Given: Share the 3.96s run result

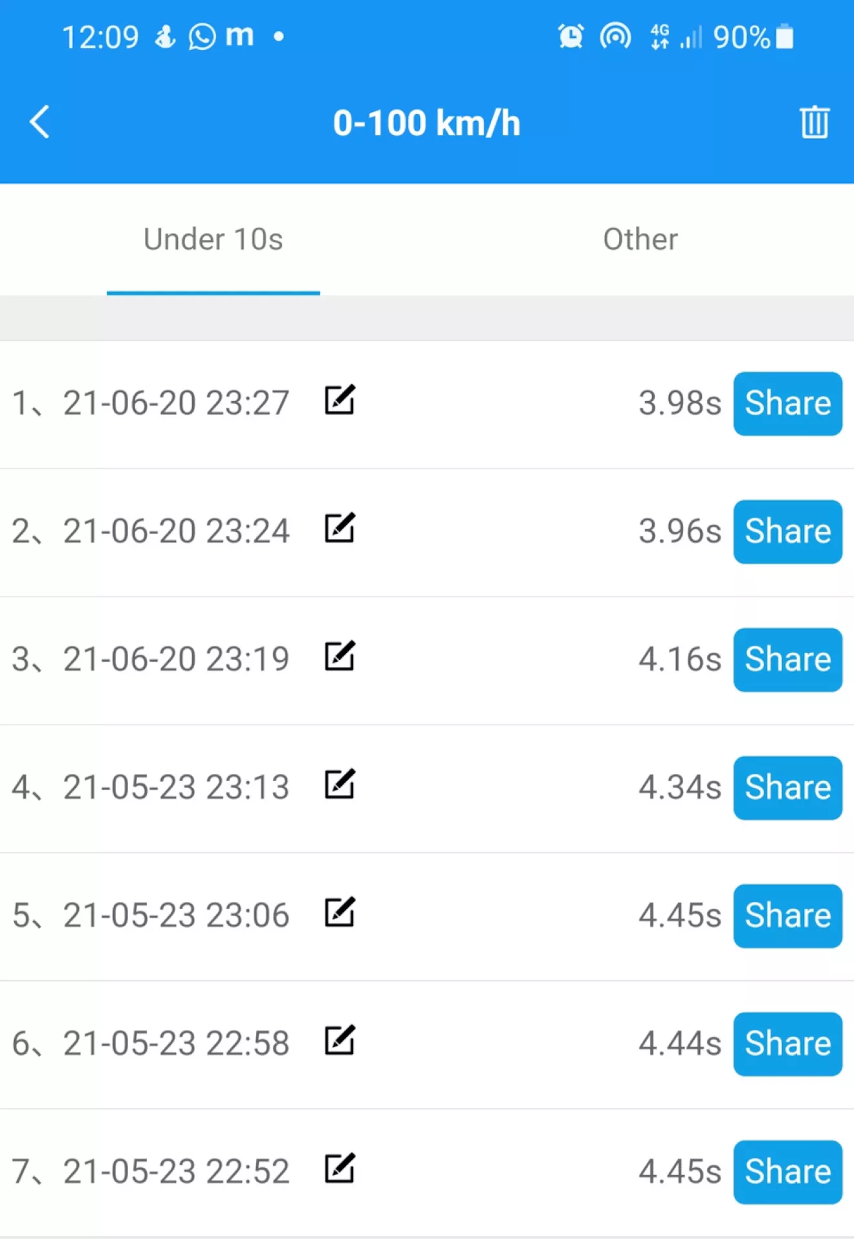Looking at the screenshot, I should 788,532.
